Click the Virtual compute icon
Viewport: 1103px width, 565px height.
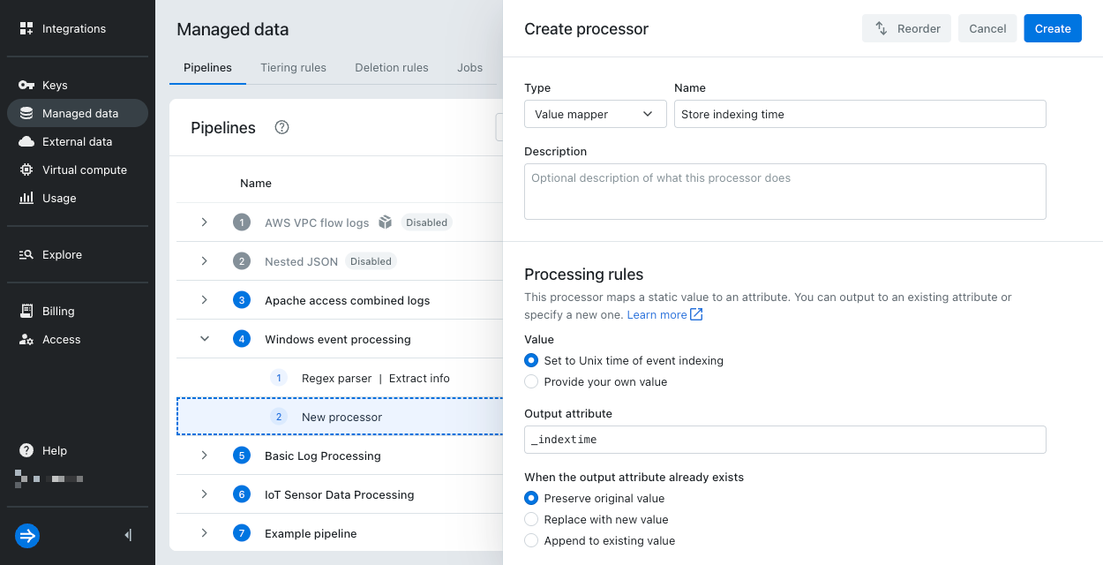26,169
